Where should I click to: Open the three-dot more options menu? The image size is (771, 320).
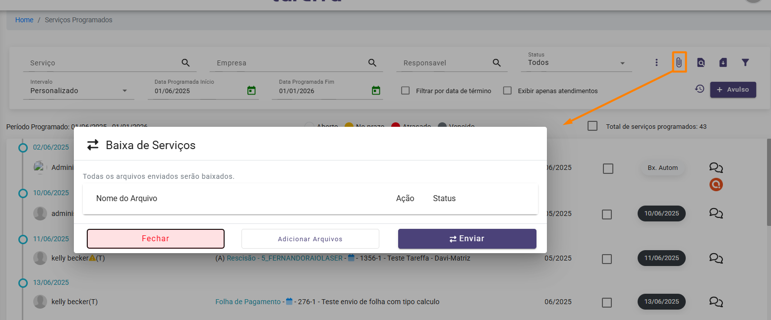tap(656, 62)
